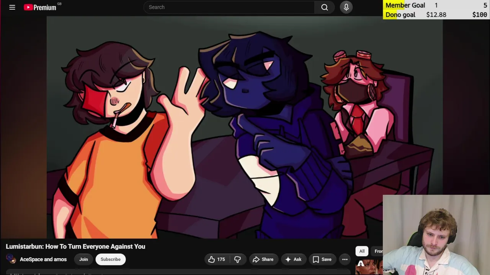Select the video title text
Viewport: 490px width, 275px height.
click(75, 246)
